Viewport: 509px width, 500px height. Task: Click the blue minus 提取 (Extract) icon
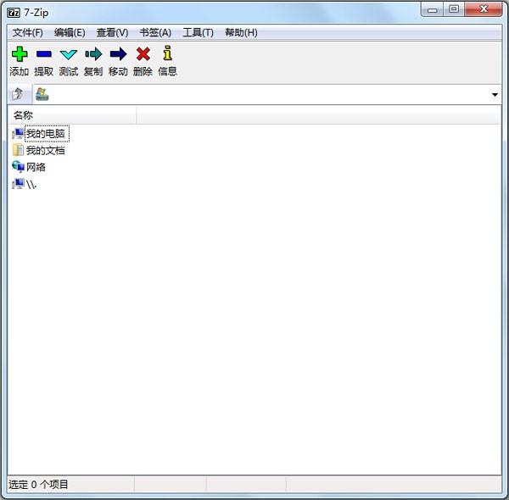(44, 54)
